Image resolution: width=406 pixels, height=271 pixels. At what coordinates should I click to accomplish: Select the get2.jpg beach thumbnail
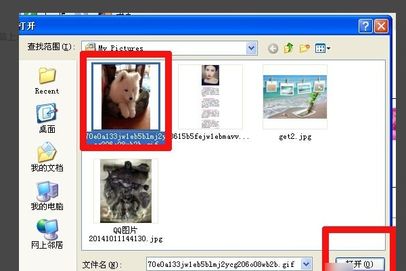pos(295,97)
